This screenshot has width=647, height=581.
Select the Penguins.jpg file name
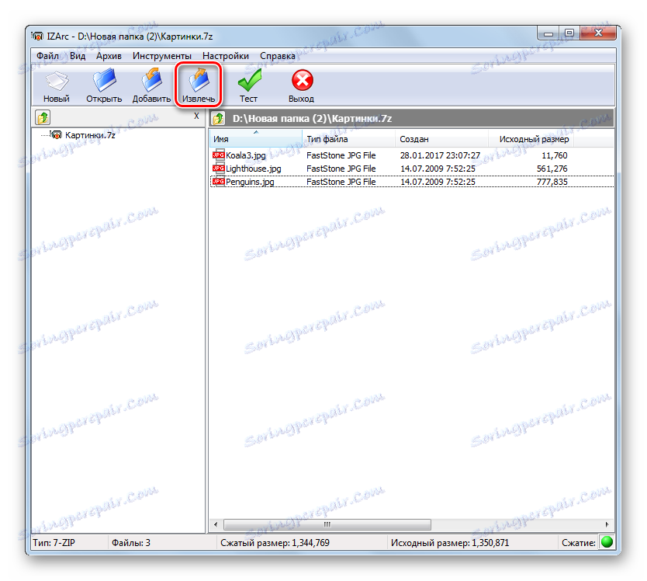tap(250, 182)
